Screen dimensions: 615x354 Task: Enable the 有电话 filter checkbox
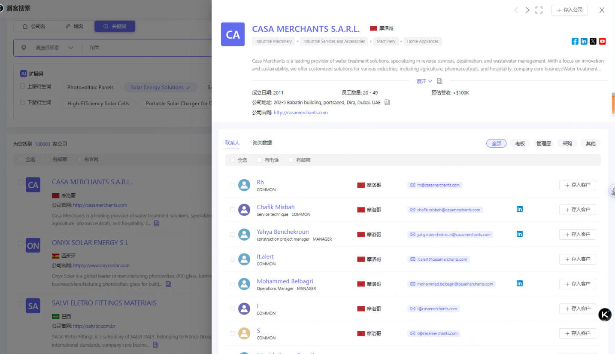259,160
